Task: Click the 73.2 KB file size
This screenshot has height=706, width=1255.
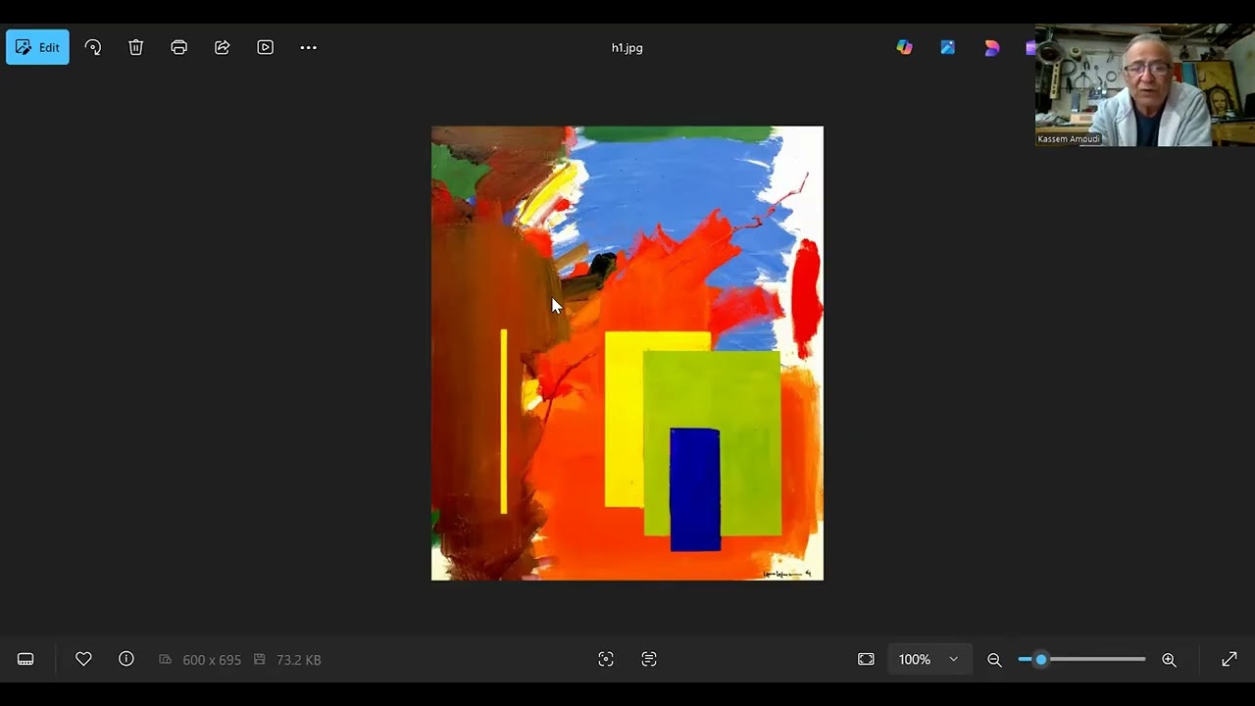Action: [299, 660]
